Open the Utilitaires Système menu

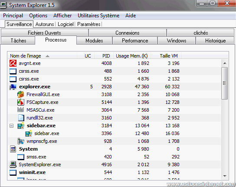[x=98, y=16]
